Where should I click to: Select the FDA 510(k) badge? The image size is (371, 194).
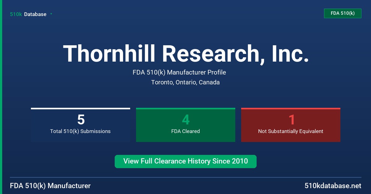(x=343, y=14)
